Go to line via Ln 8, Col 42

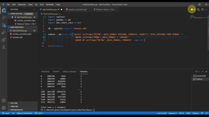(162, 113)
